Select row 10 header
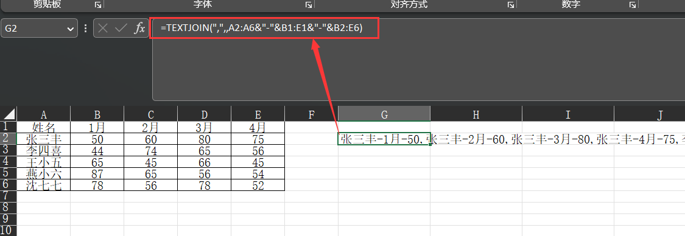The width and height of the screenshot is (685, 236). coord(9,231)
